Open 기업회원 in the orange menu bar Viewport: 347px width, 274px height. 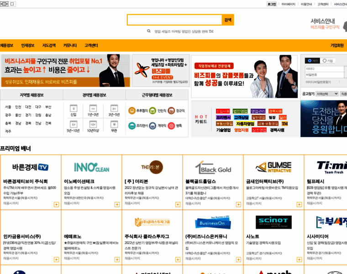[x=337, y=45]
